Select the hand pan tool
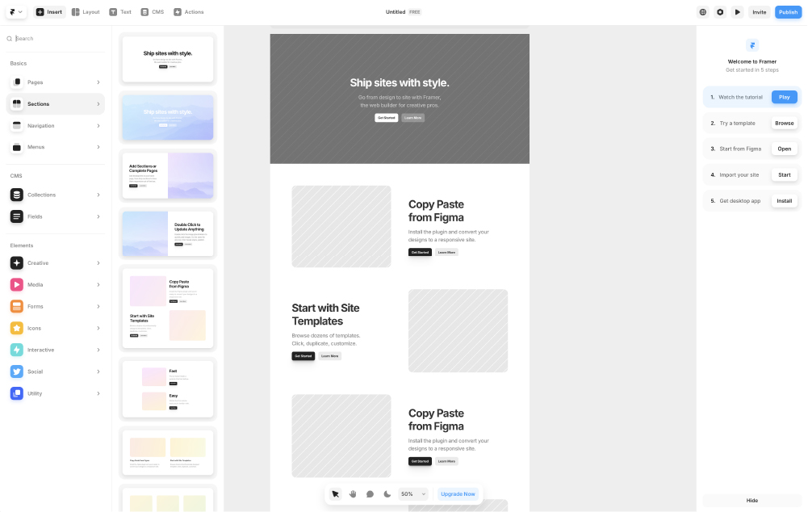Screen dimensions: 808x512 point(353,494)
